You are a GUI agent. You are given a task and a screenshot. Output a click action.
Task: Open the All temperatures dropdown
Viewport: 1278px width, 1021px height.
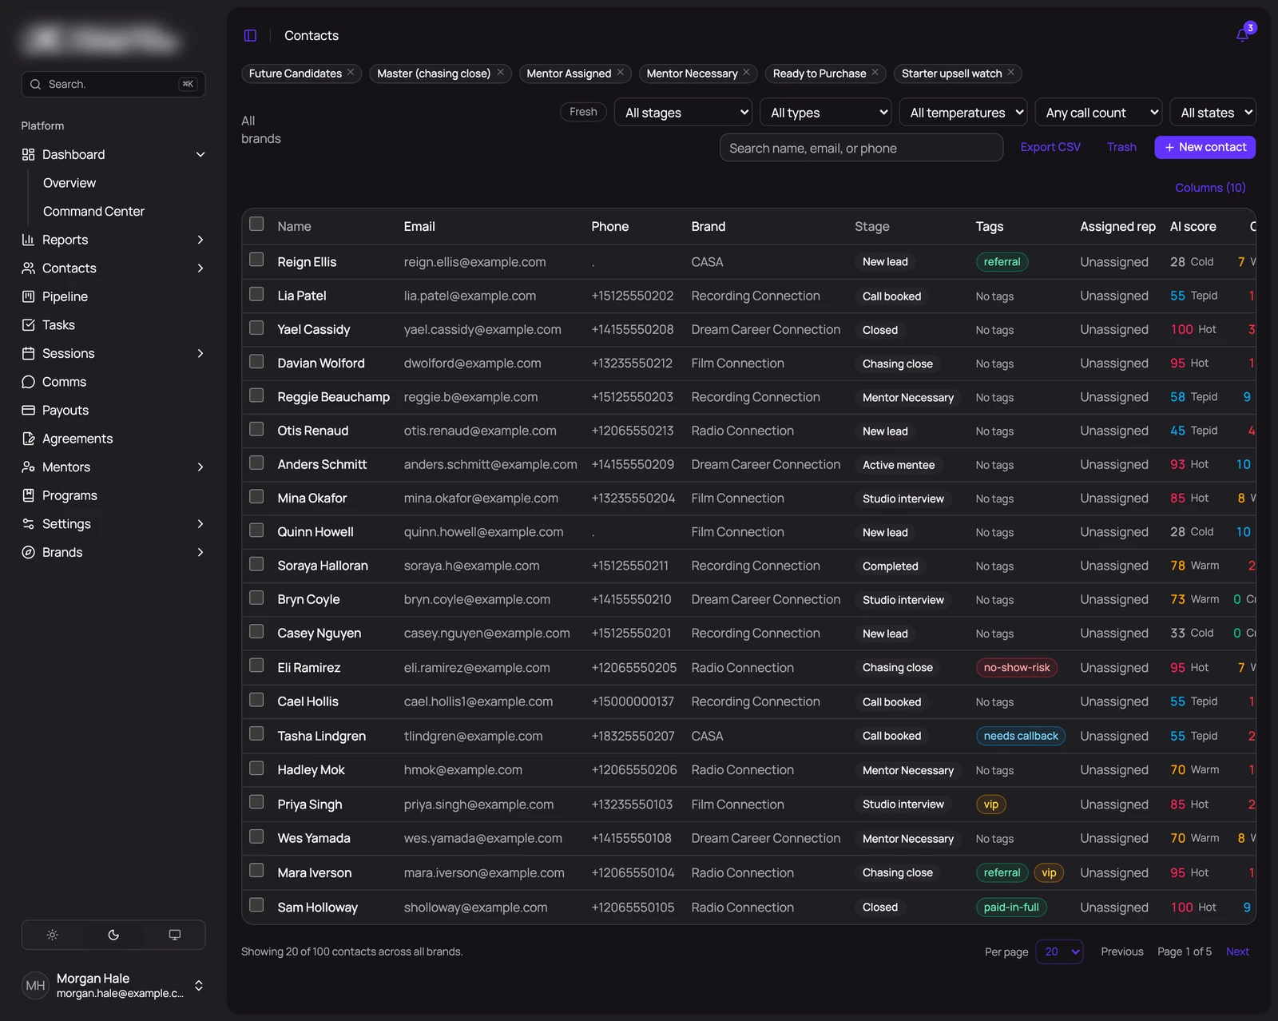[963, 113]
